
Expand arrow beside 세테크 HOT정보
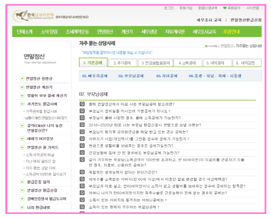tap(22, 138)
